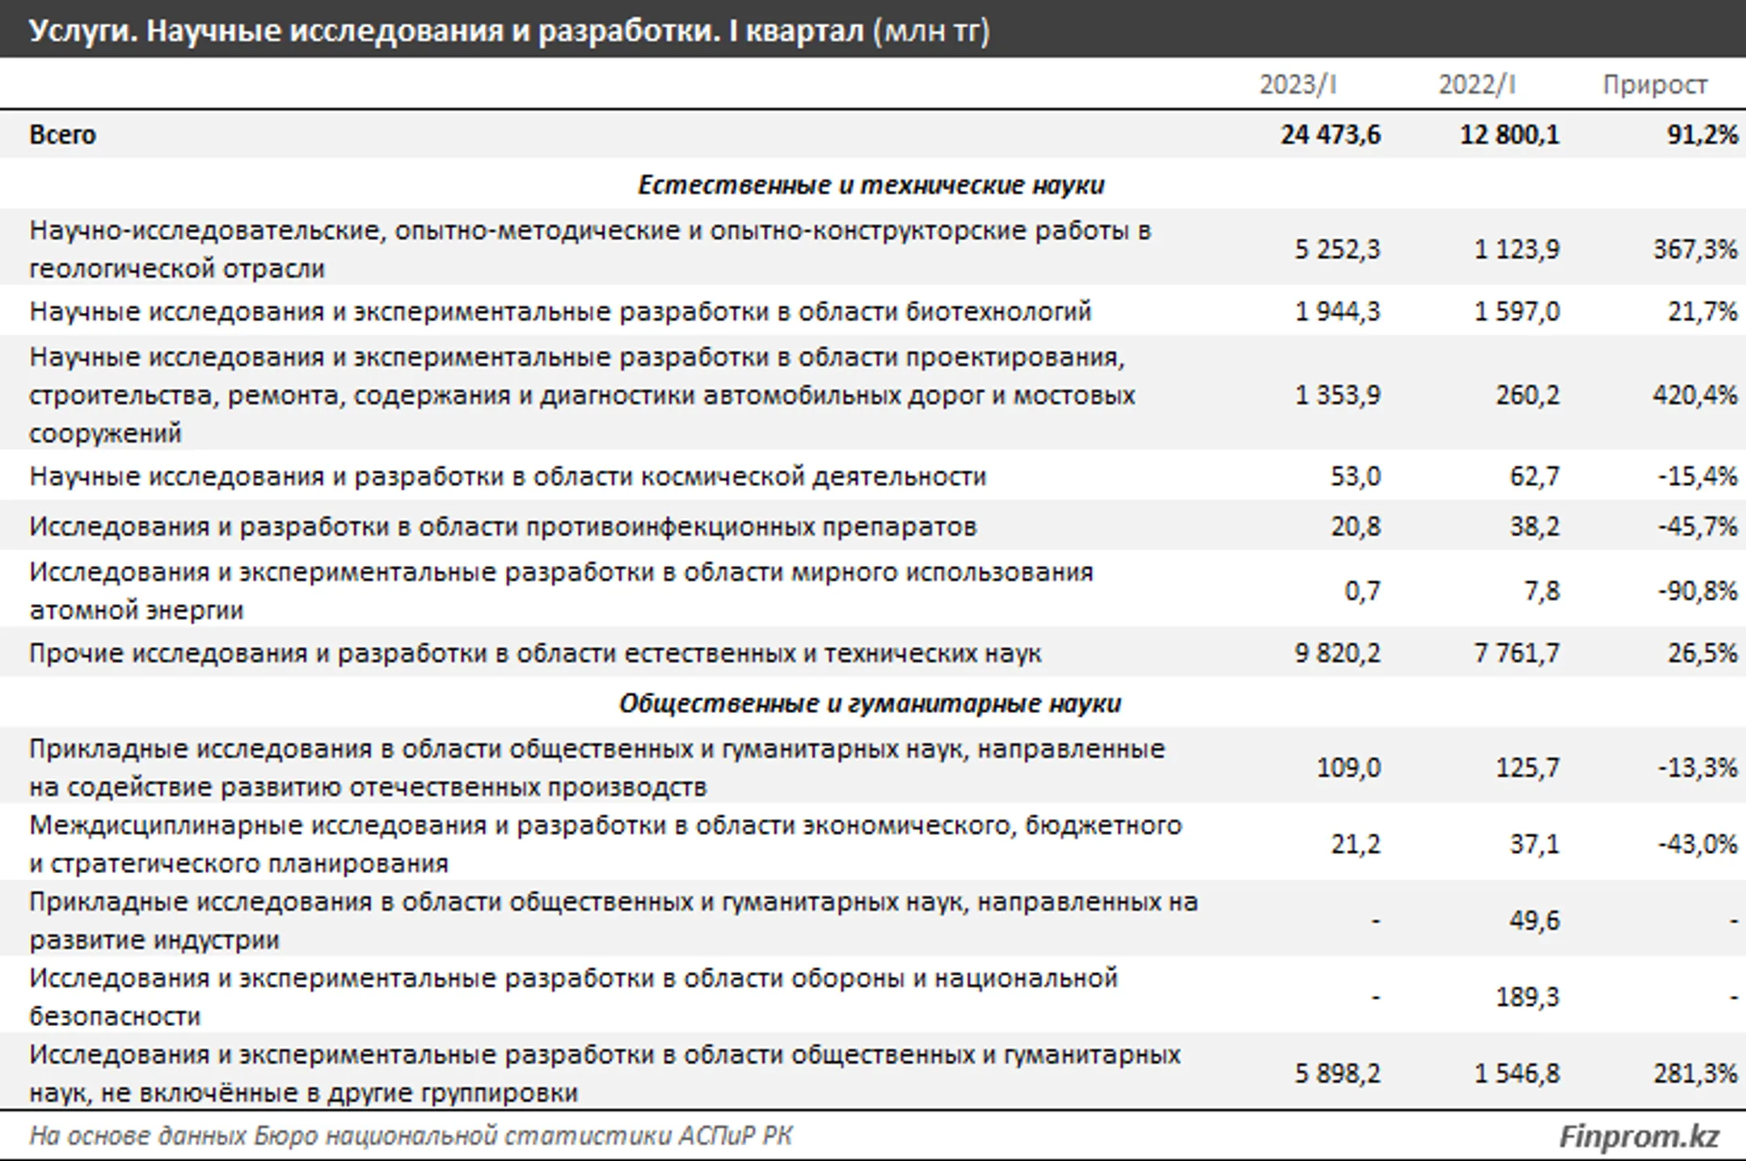Click growth value '-90,8%'
Viewport: 1746px width, 1161px height.
[x=1697, y=591]
